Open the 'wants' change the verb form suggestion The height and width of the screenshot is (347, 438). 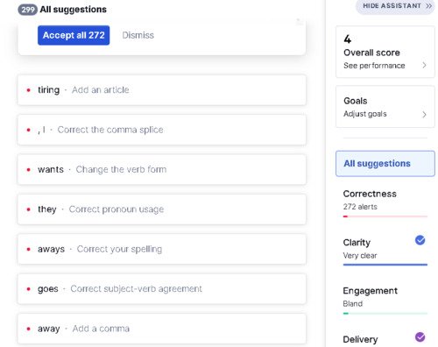162,169
